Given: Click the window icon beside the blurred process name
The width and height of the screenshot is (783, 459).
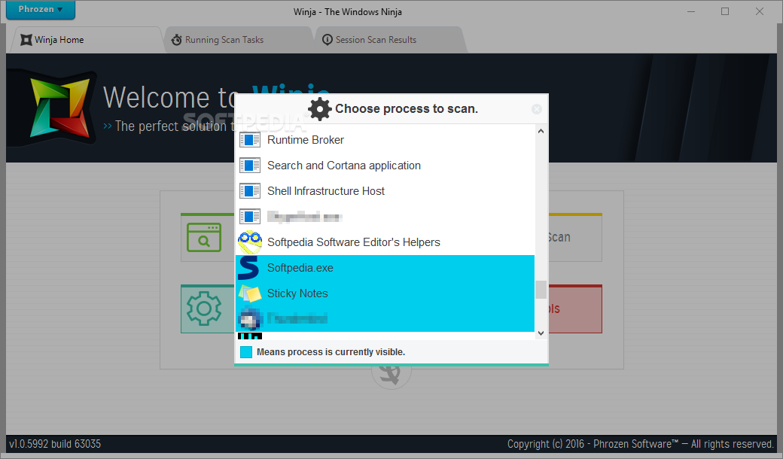Looking at the screenshot, I should [x=250, y=217].
